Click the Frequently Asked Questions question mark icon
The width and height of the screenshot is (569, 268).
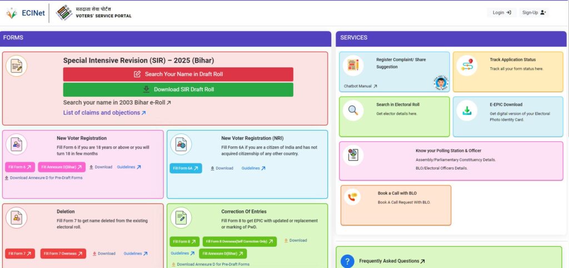(347, 261)
